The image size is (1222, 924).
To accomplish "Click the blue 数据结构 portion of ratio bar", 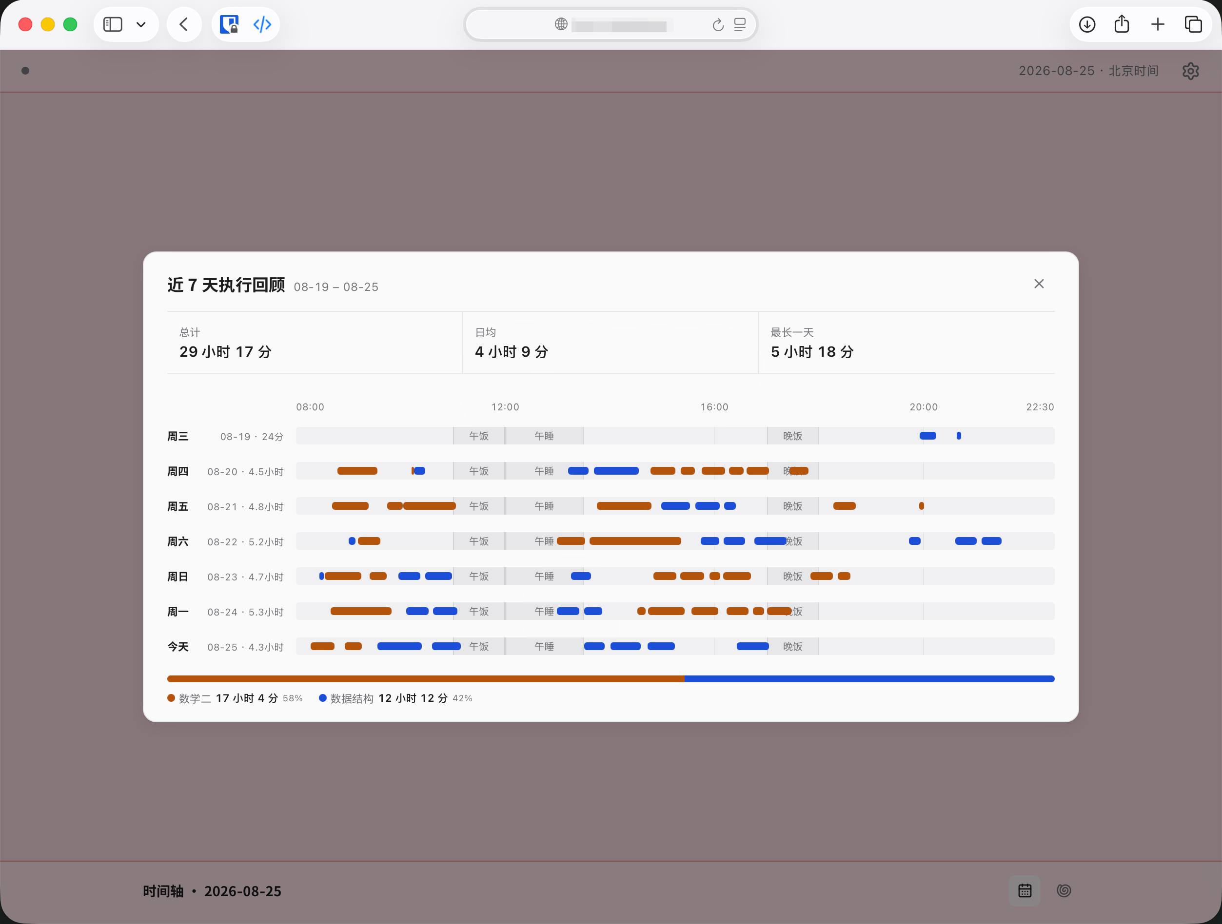I will (869, 678).
